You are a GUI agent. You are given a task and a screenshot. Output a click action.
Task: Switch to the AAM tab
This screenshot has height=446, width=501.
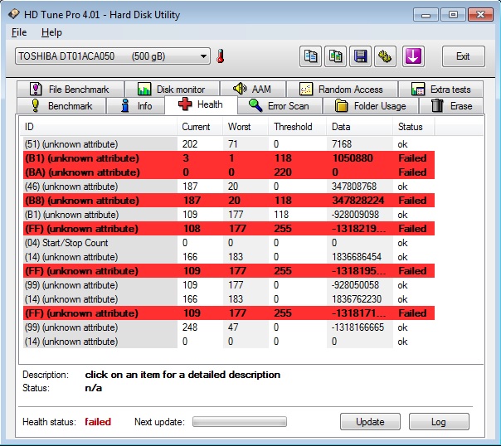[x=253, y=89]
